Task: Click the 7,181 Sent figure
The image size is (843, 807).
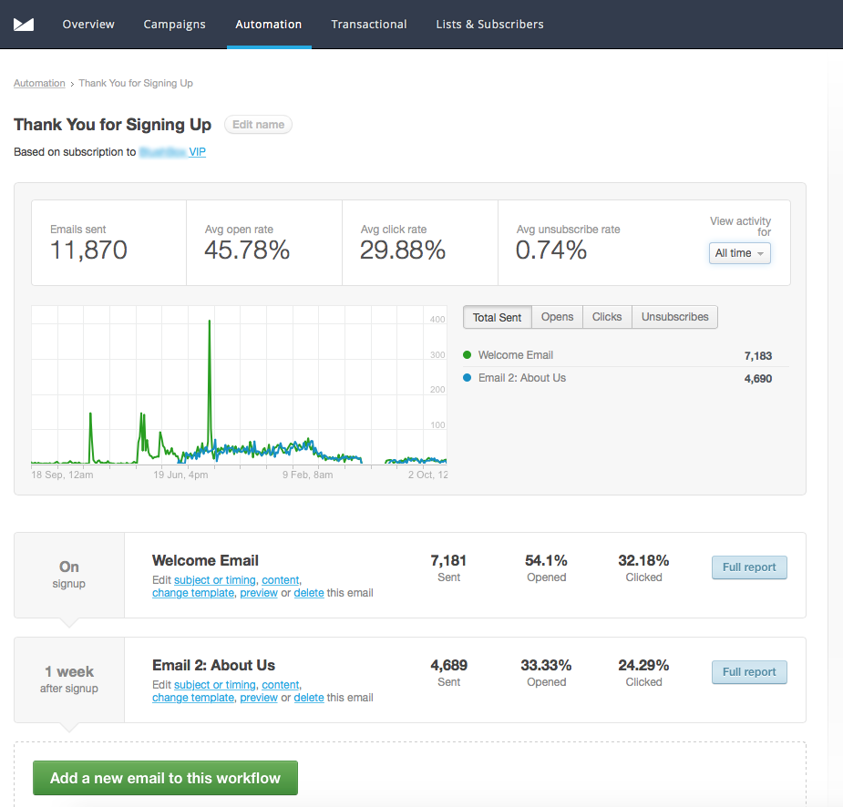Action: coord(448,561)
